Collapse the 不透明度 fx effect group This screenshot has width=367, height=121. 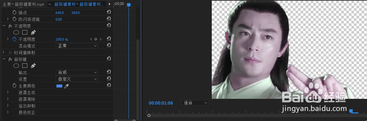[4, 26]
